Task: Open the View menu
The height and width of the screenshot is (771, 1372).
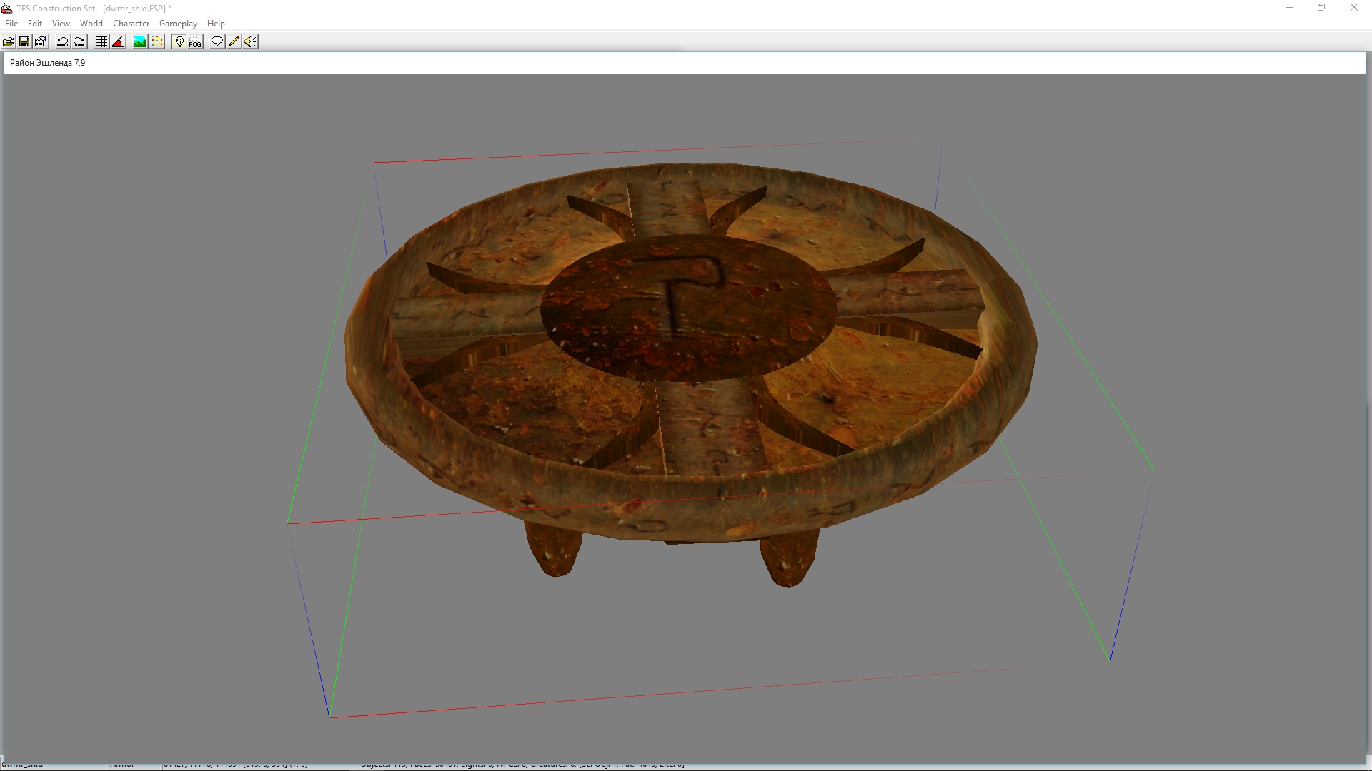Action: (61, 24)
